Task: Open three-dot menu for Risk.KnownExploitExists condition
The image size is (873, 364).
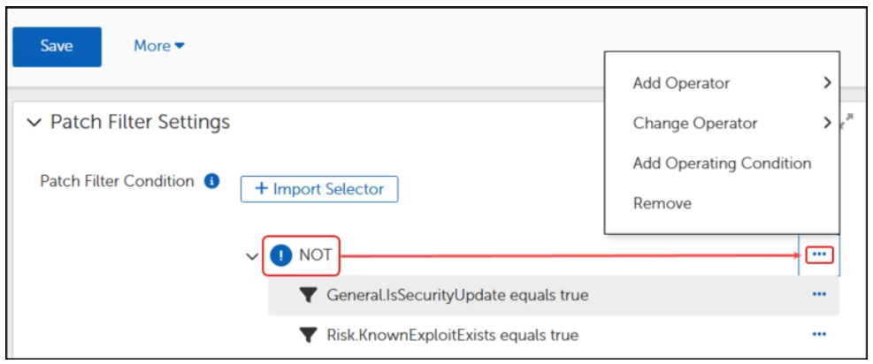Action: [819, 335]
